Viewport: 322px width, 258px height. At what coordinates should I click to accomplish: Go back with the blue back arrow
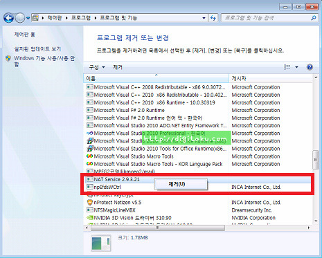pyautogui.click(x=8, y=18)
